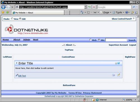This screenshot has height=102, width=140.
Task: Select the Edit mode radio button
Action: pyautogui.click(x=20, y=19)
